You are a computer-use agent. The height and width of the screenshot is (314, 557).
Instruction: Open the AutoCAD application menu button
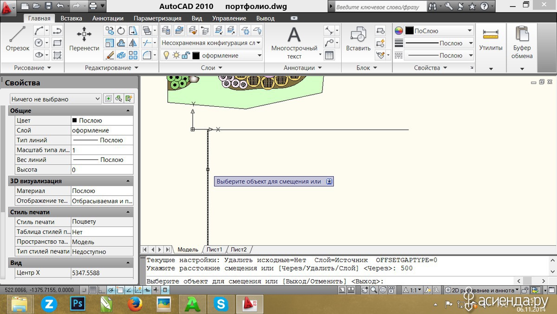click(x=8, y=7)
